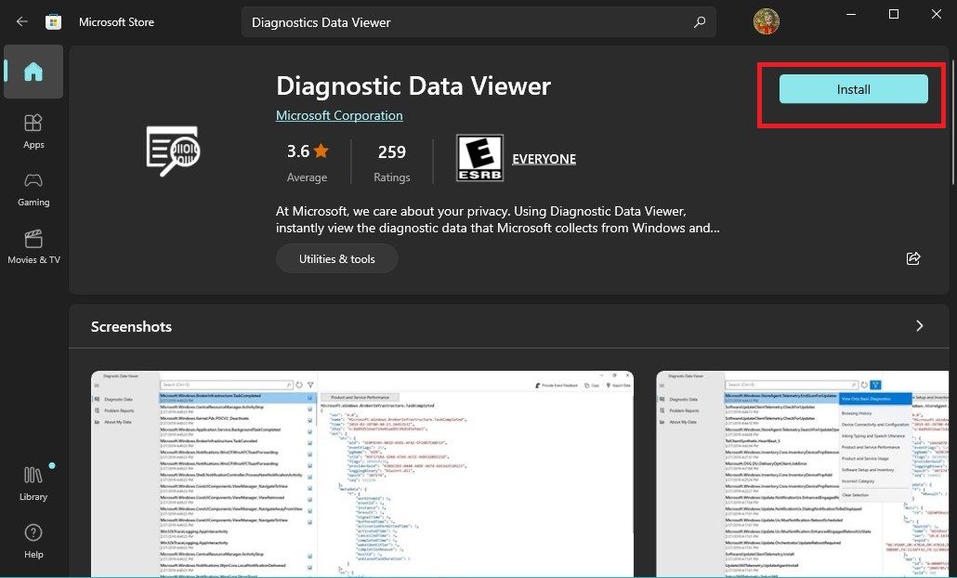This screenshot has height=578, width=957.
Task: Visit the Microsoft Corporation publisher page
Action: [x=339, y=115]
